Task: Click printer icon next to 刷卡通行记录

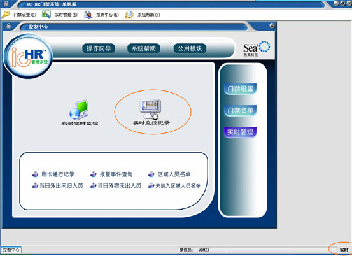Action: (x=35, y=174)
